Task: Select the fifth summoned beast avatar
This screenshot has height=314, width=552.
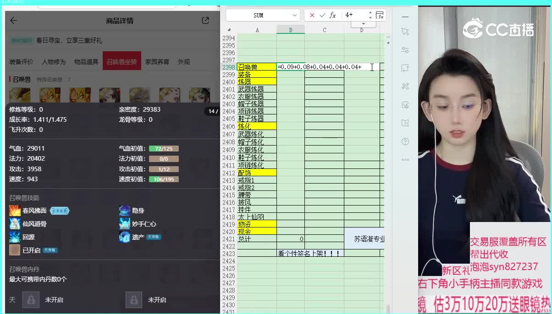Action: click(139, 95)
